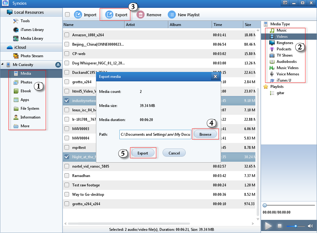317x233 pixels.
Task: Select iCloud section
Action: [31, 47]
